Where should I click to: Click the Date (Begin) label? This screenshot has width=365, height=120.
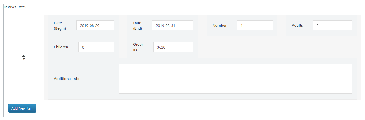click(60, 25)
